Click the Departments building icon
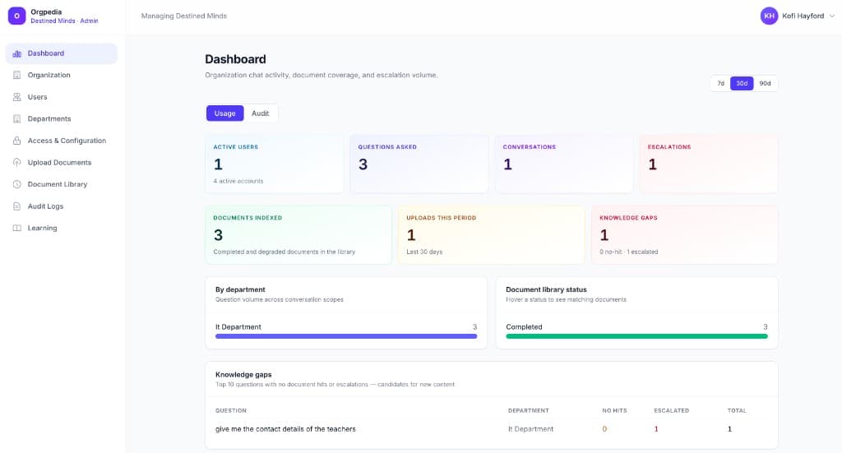The image size is (842, 453). [16, 118]
